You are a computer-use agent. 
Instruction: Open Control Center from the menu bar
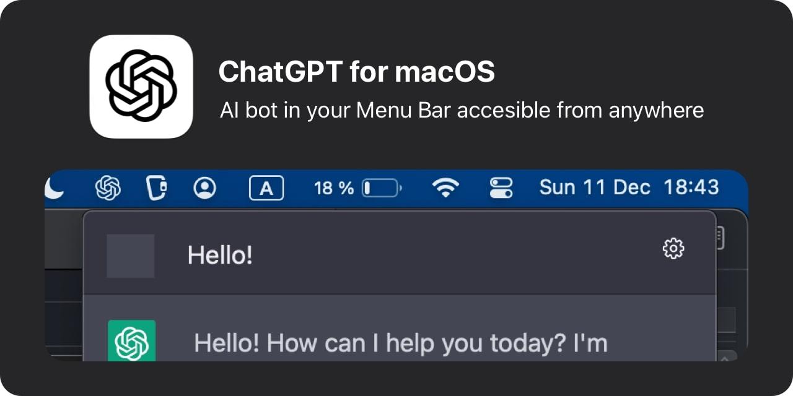[501, 187]
